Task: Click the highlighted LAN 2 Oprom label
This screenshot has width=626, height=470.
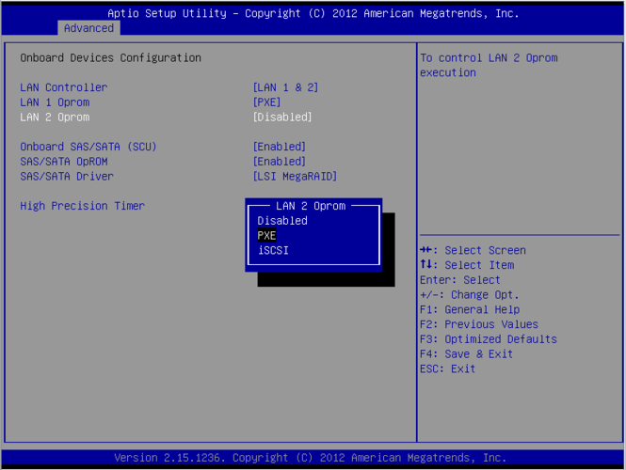Action: click(x=55, y=117)
